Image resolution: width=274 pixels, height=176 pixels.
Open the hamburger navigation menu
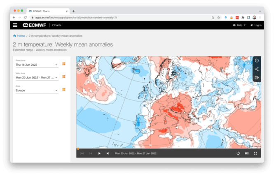15,25
